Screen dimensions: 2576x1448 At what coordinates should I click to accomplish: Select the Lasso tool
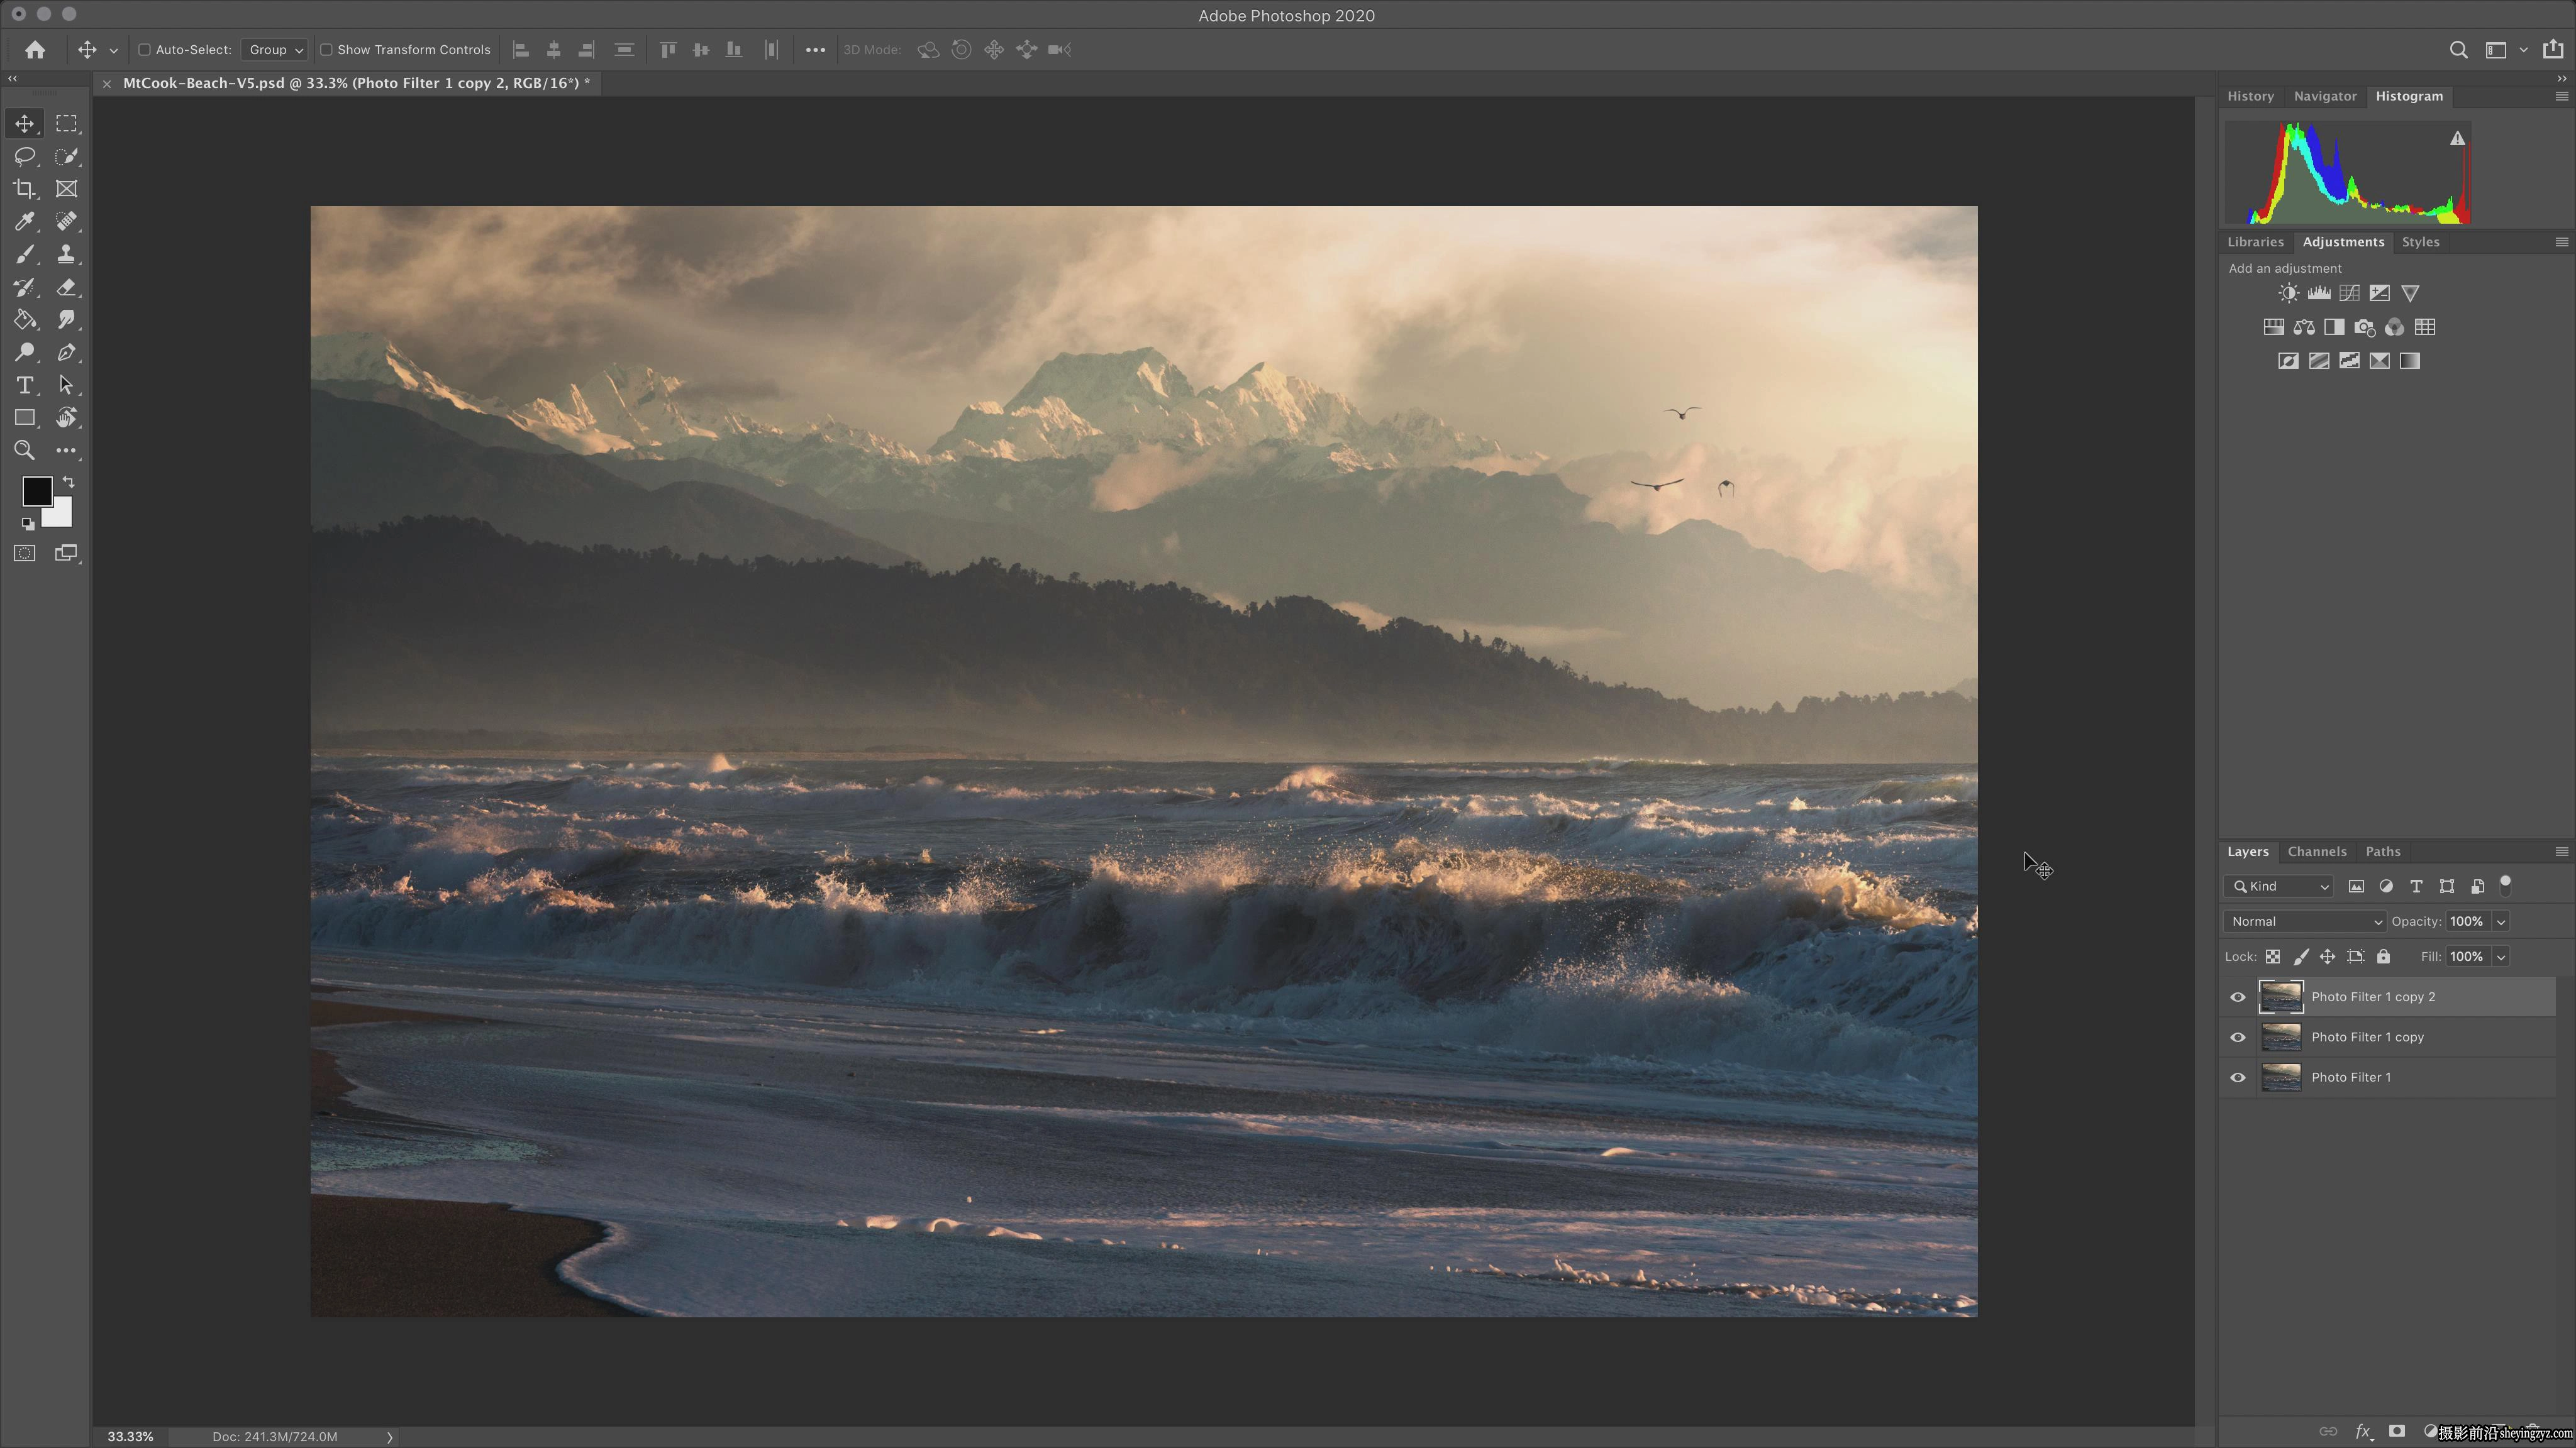pyautogui.click(x=24, y=156)
